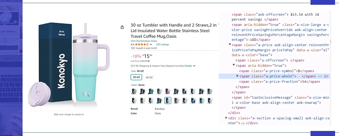
Task: Click ellipsis in the a-price-whole element
Action: [x=299, y=76]
